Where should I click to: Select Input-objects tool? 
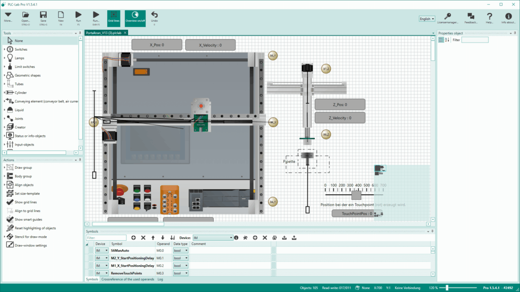pos(24,144)
